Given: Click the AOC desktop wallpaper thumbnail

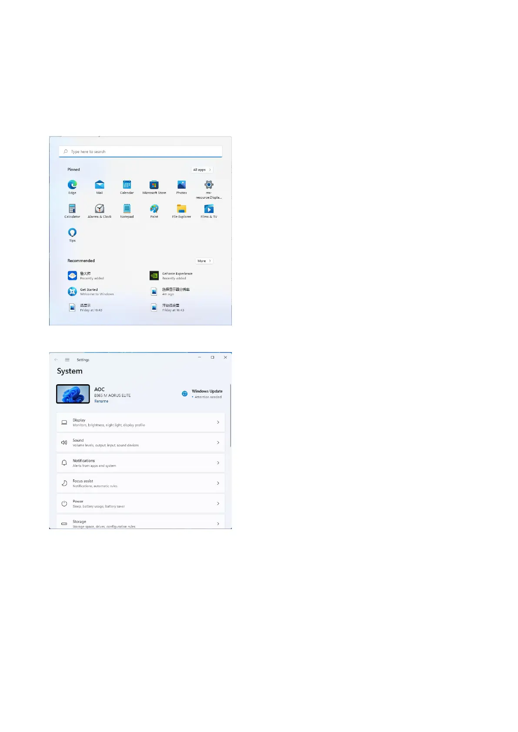Looking at the screenshot, I should tap(73, 394).
